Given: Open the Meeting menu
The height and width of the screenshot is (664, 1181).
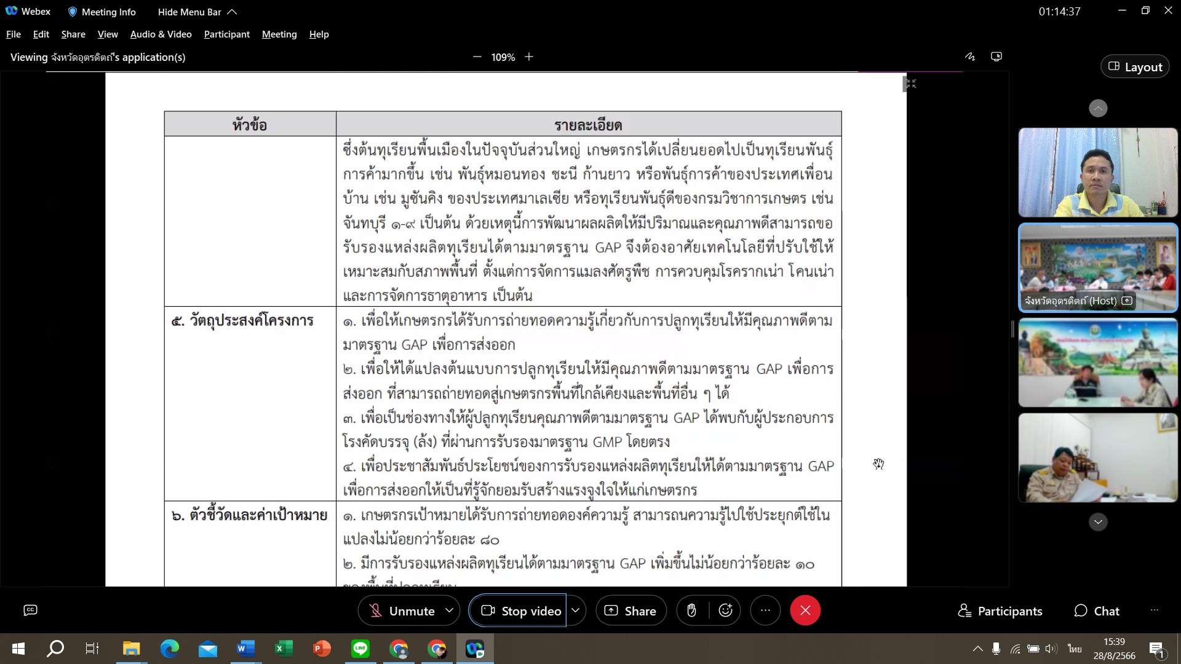Looking at the screenshot, I should click(279, 34).
